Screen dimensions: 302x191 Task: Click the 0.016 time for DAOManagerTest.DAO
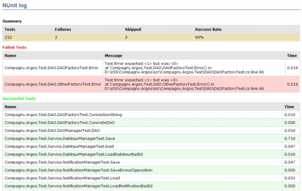290,131
